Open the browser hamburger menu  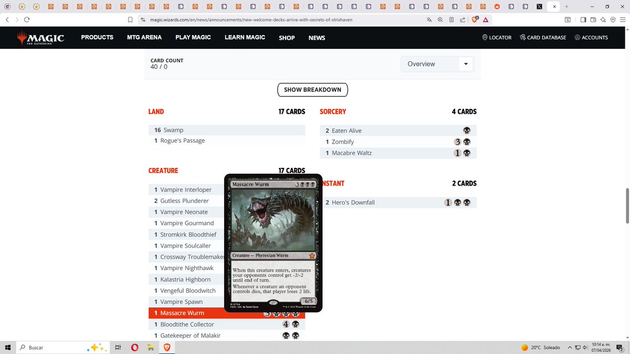pos(622,19)
